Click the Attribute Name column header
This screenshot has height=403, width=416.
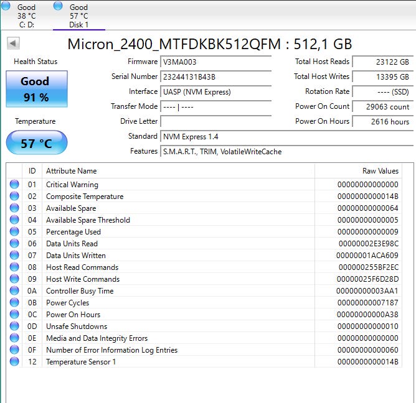coord(71,171)
